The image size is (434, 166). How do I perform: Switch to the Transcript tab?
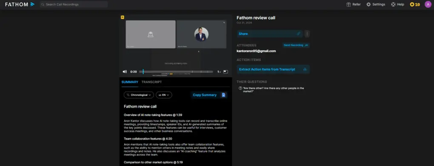pyautogui.click(x=151, y=82)
